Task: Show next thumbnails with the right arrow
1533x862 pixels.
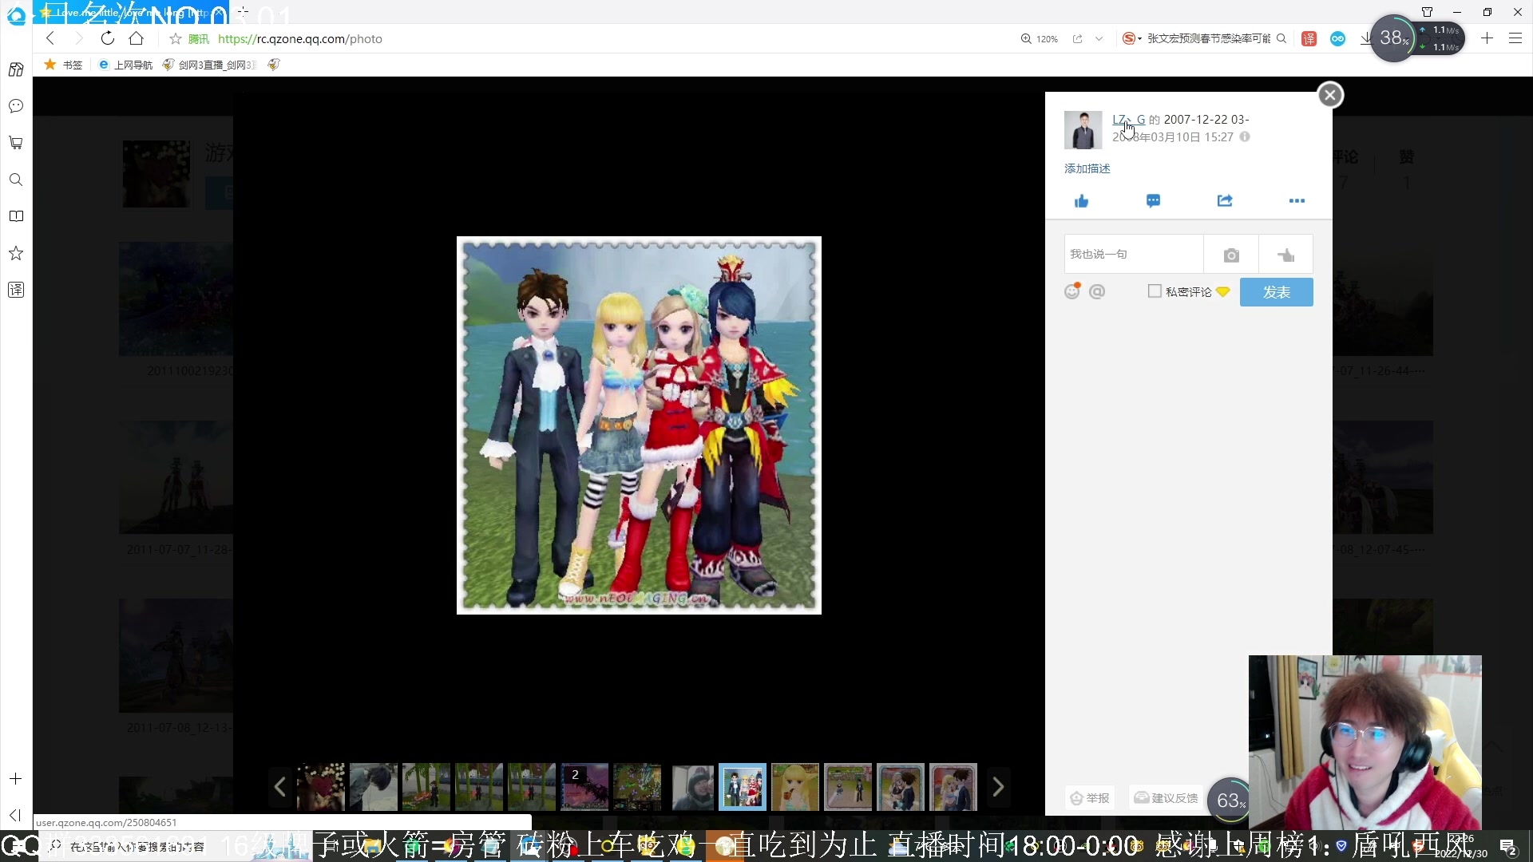Action: point(998,788)
